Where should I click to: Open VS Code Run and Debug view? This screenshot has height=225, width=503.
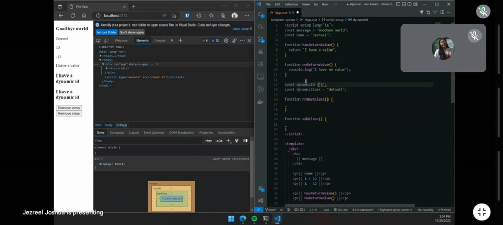tap(261, 52)
